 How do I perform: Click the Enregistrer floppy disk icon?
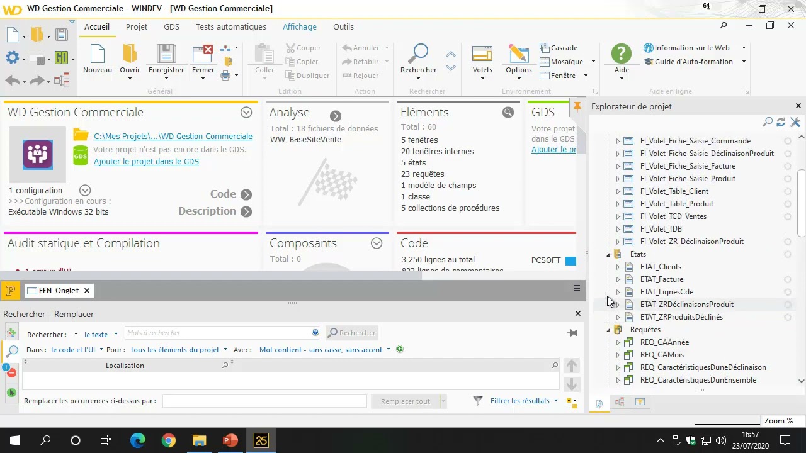click(x=166, y=54)
